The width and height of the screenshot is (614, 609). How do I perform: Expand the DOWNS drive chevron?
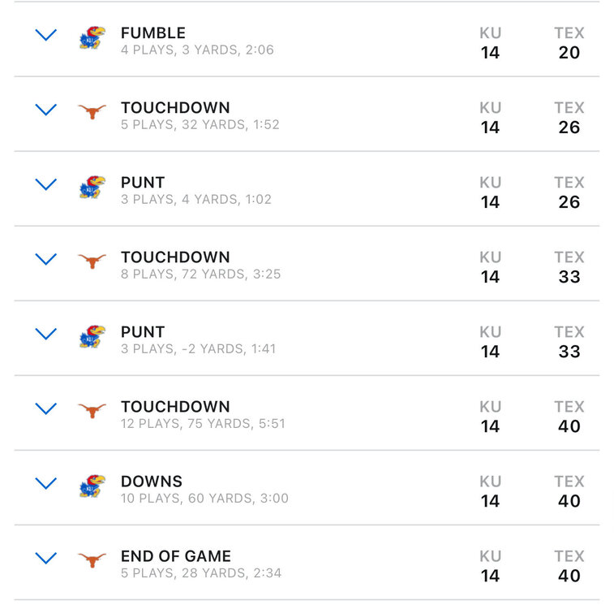point(46,484)
